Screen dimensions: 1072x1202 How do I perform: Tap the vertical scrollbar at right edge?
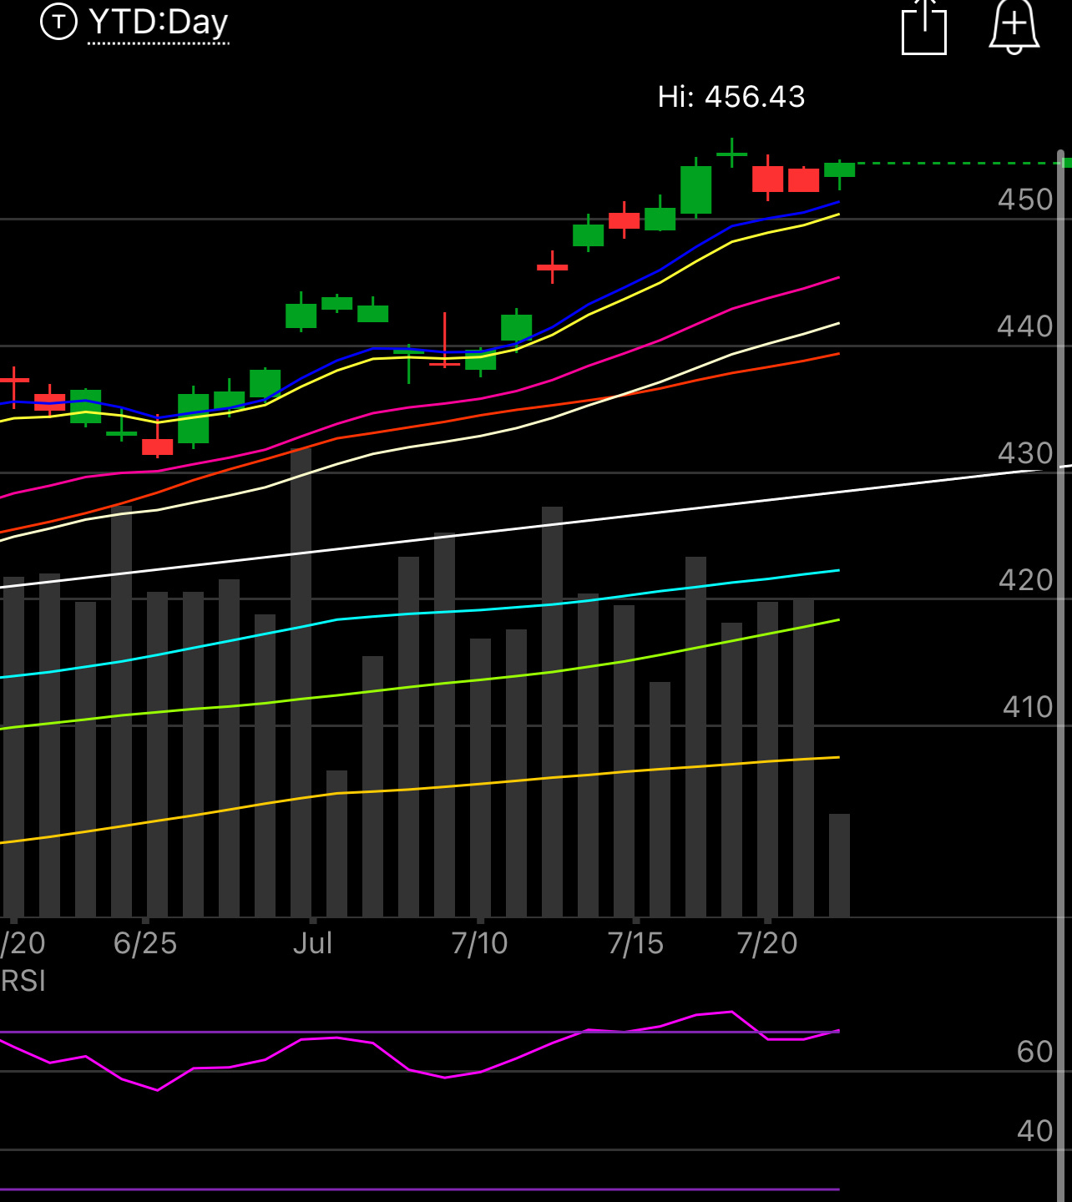pyautogui.click(x=1062, y=676)
